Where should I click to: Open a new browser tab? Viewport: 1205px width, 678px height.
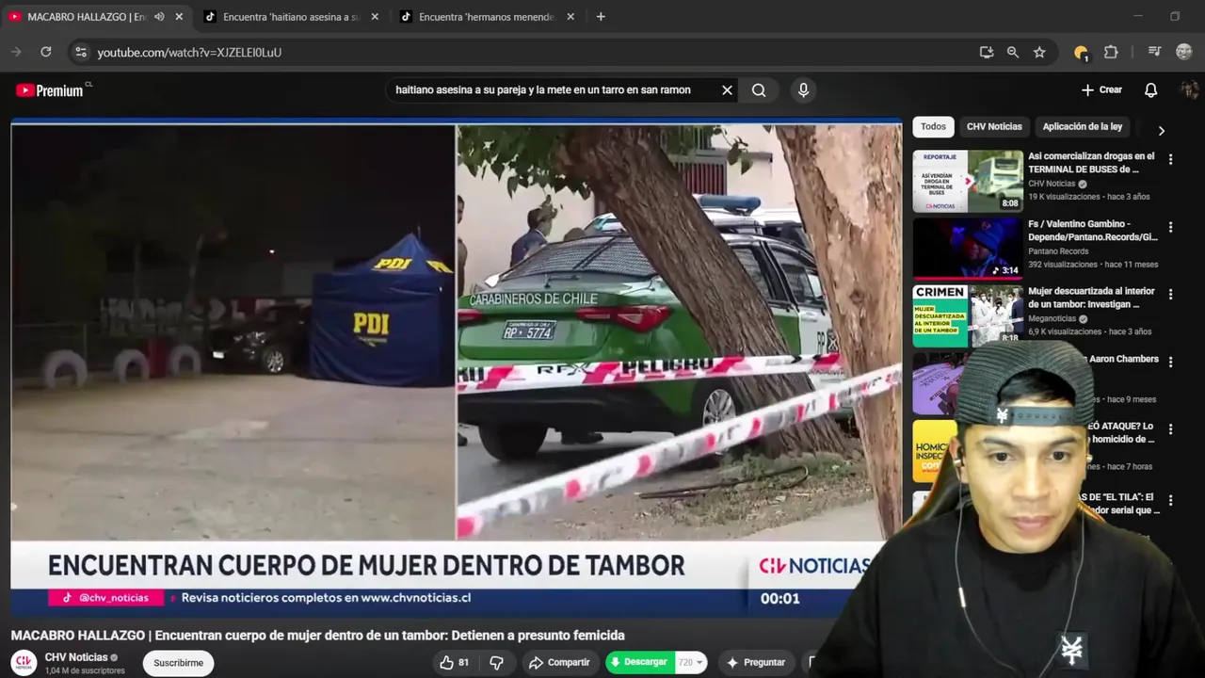601,17
